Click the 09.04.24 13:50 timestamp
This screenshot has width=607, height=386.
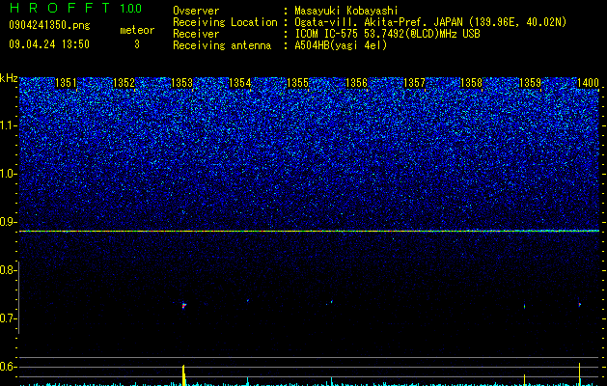[49, 44]
